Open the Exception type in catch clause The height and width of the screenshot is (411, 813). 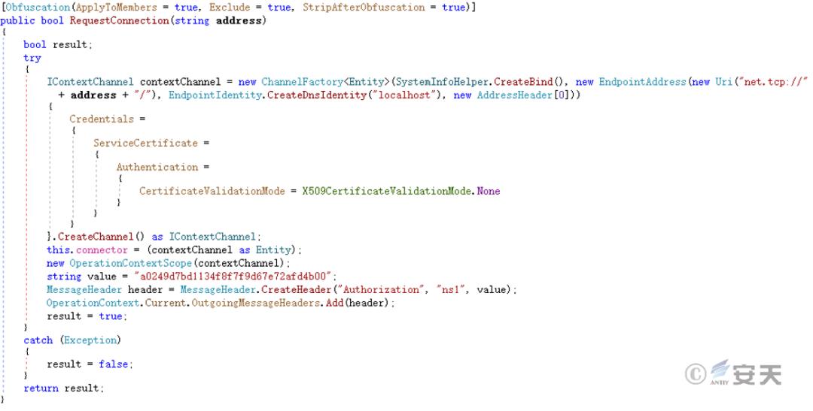(x=90, y=340)
